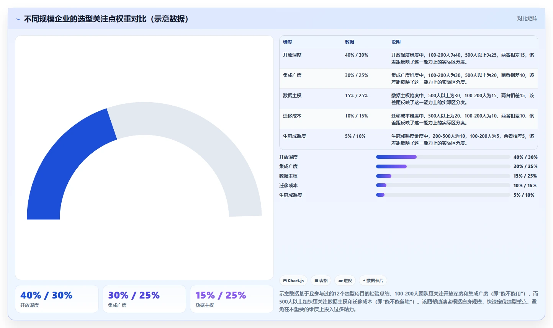Click the 集成广度 progress bar
The height and width of the screenshot is (328, 553).
443,166
